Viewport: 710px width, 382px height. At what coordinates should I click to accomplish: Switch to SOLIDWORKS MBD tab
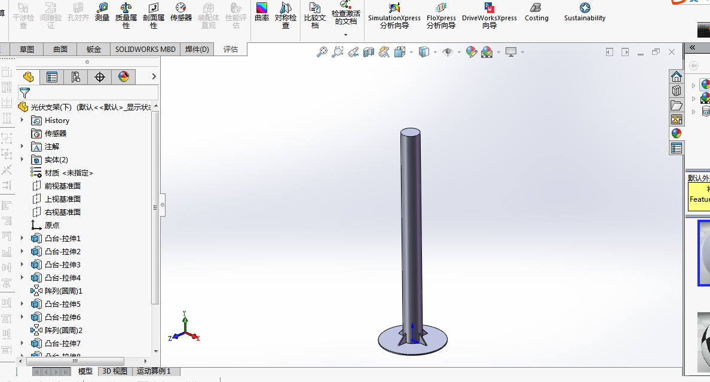pyautogui.click(x=145, y=50)
